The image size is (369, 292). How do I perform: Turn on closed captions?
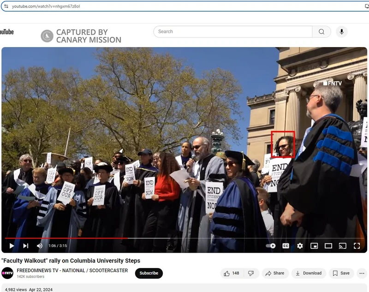coord(286,246)
